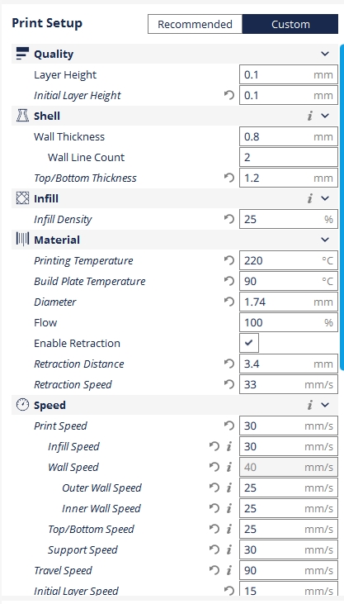This screenshot has width=344, height=604.
Task: Click the info icon next to Travel Speed
Action: tap(229, 570)
